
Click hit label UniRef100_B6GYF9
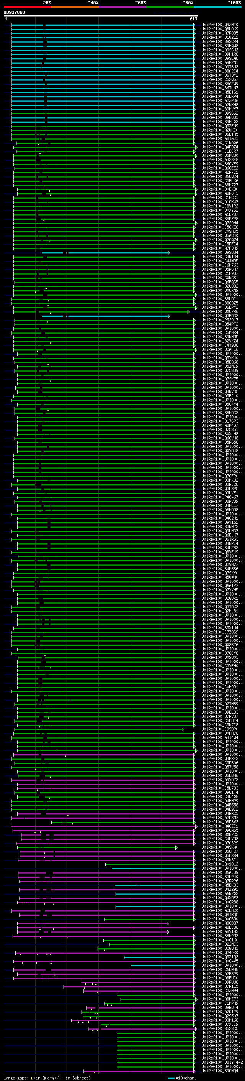[220, 164]
